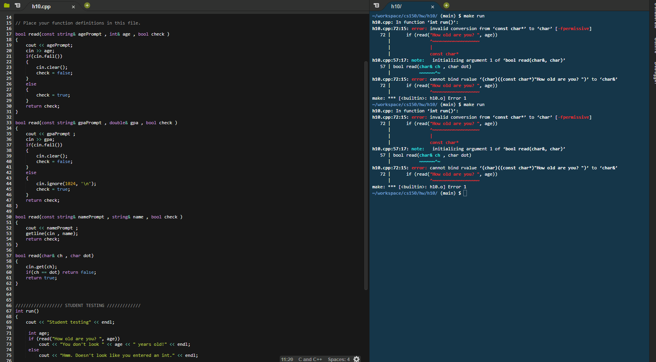
Task: Select the h10/ terminal tab
Action: [x=397, y=6]
